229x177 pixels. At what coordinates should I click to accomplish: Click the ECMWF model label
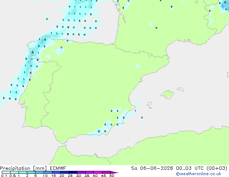58,168
